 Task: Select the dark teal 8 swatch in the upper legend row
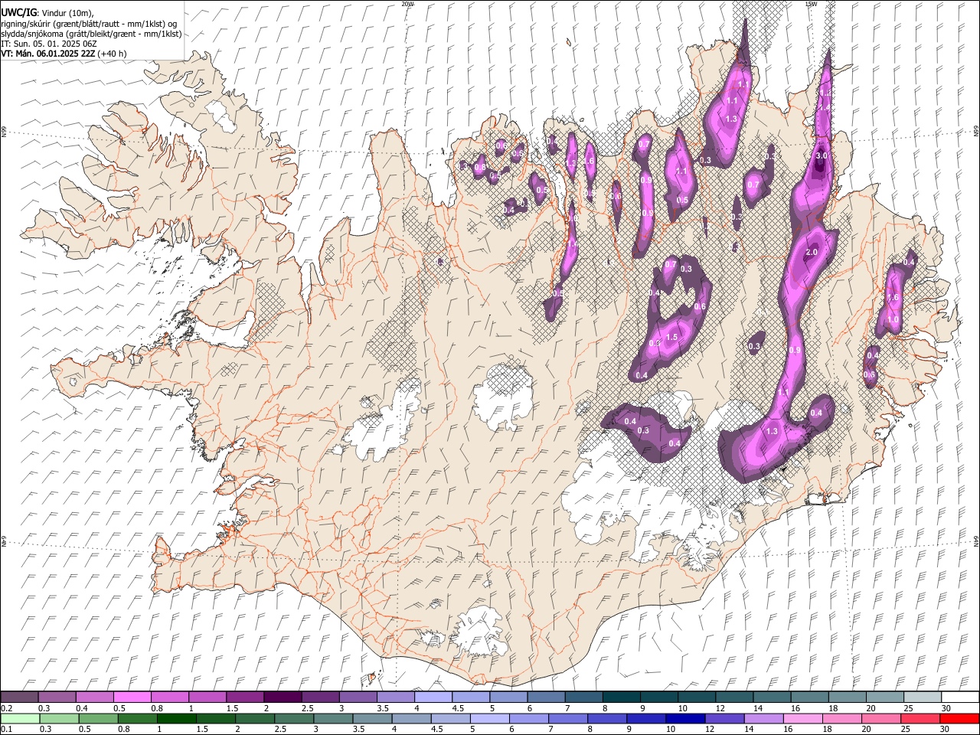click(x=622, y=697)
